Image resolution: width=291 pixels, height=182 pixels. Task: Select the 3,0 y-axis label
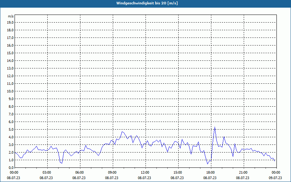11,145
